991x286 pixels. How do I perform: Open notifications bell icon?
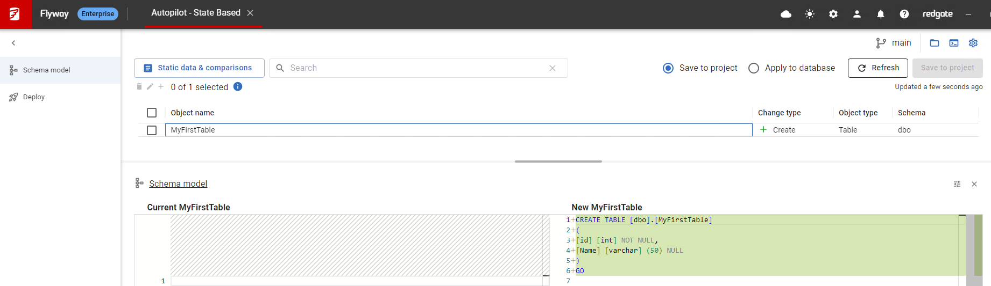881,14
